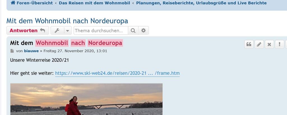Open the author profile biauwe
This screenshot has width=287, height=115.
pyautogui.click(x=31, y=51)
